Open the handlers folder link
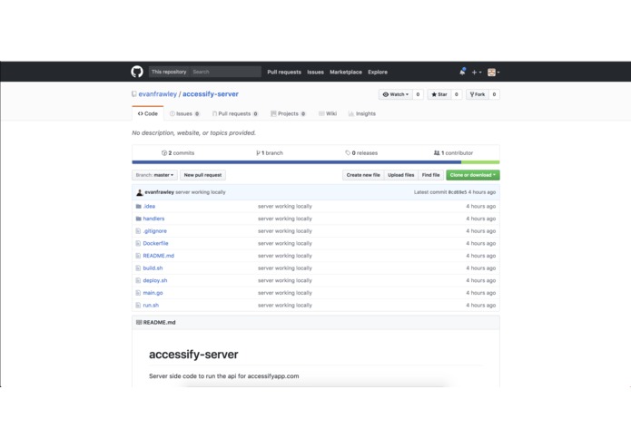The height and width of the screenshot is (448, 631). tap(153, 219)
